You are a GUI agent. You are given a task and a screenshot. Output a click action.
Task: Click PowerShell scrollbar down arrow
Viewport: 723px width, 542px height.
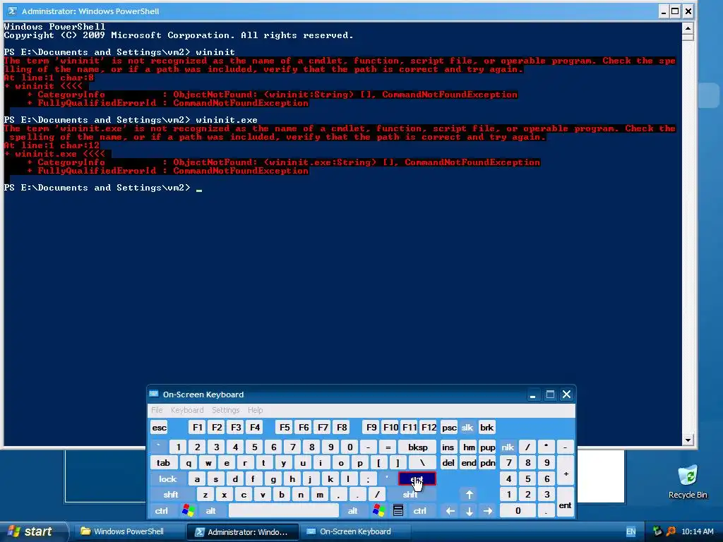(688, 440)
